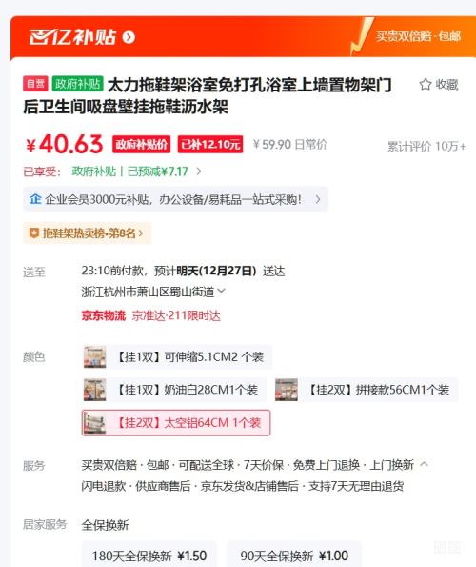Viewport: 476px width, 567px height.
Task: Choose 90天全保换新 ¥1.00 service
Action: pos(294,555)
